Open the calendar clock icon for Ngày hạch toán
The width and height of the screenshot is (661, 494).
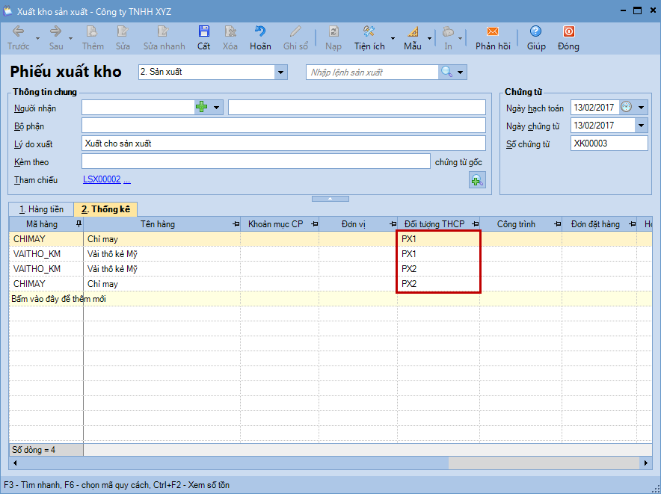tap(627, 108)
